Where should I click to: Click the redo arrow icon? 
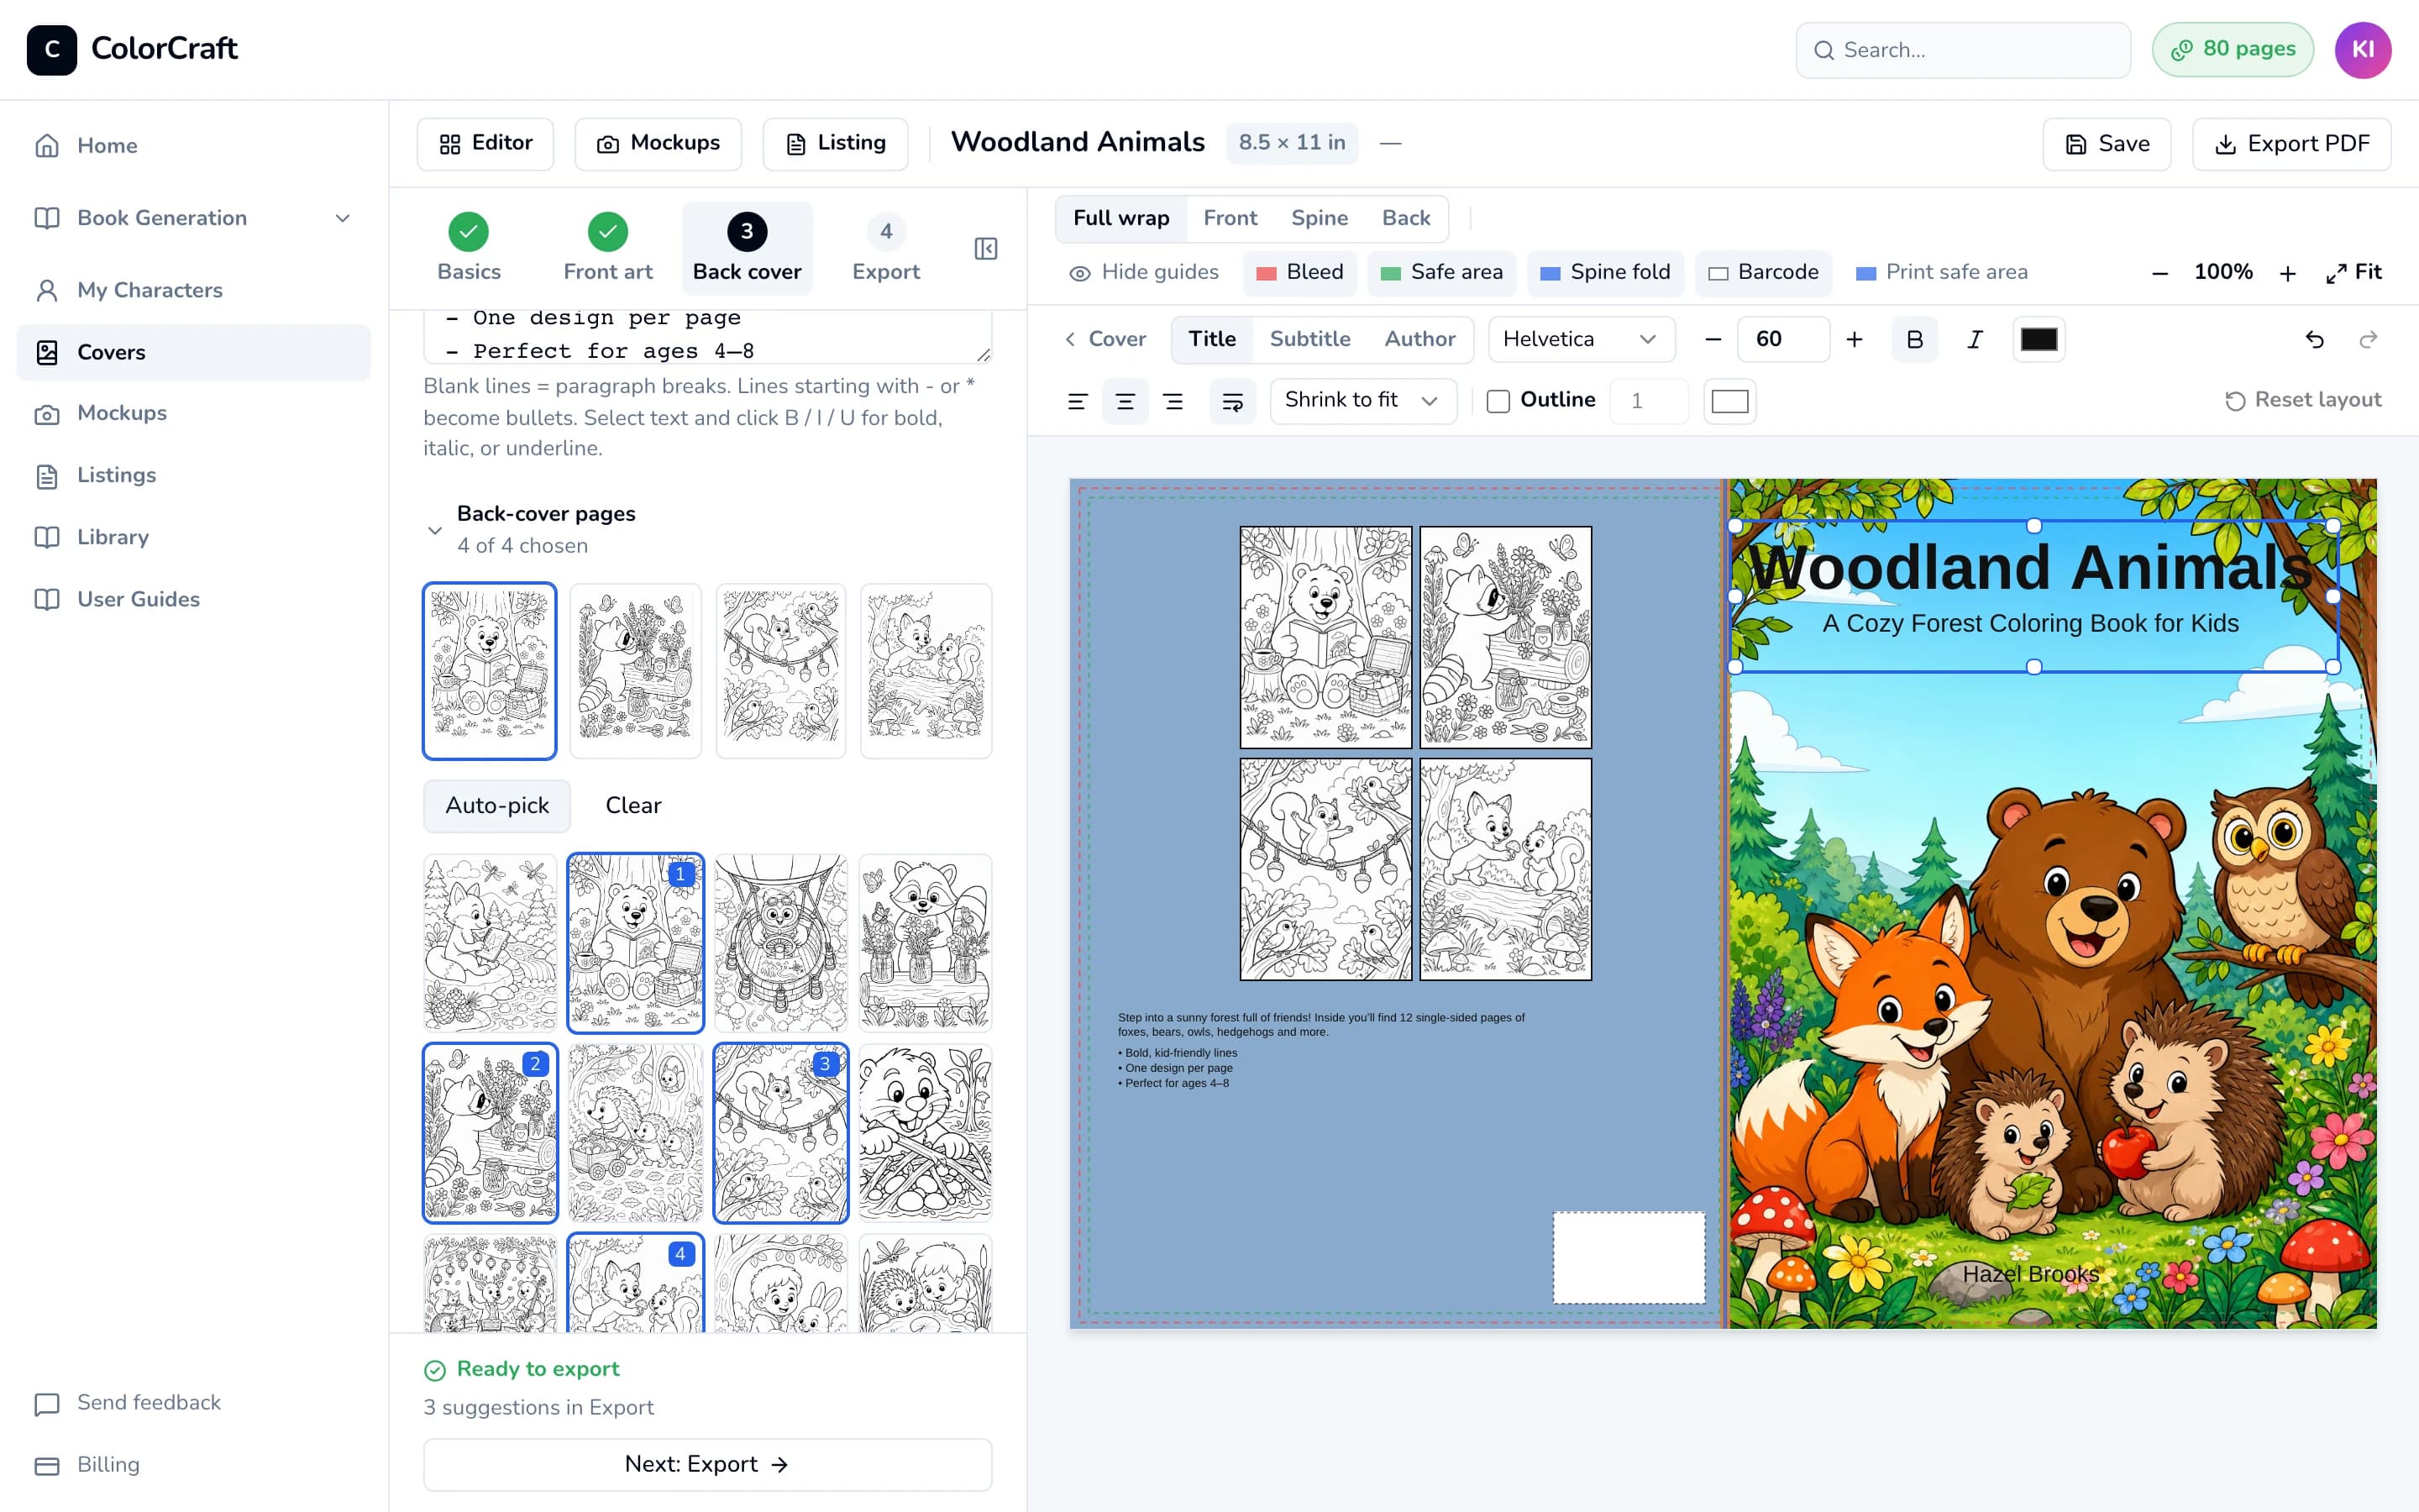click(2367, 339)
